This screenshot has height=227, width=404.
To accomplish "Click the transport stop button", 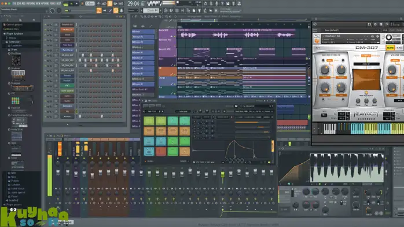I will point(76,3).
